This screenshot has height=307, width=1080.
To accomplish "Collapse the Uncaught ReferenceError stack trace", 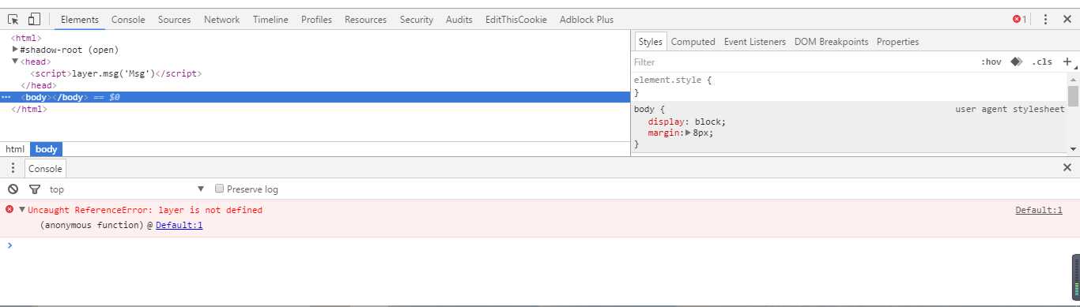I will pos(22,210).
